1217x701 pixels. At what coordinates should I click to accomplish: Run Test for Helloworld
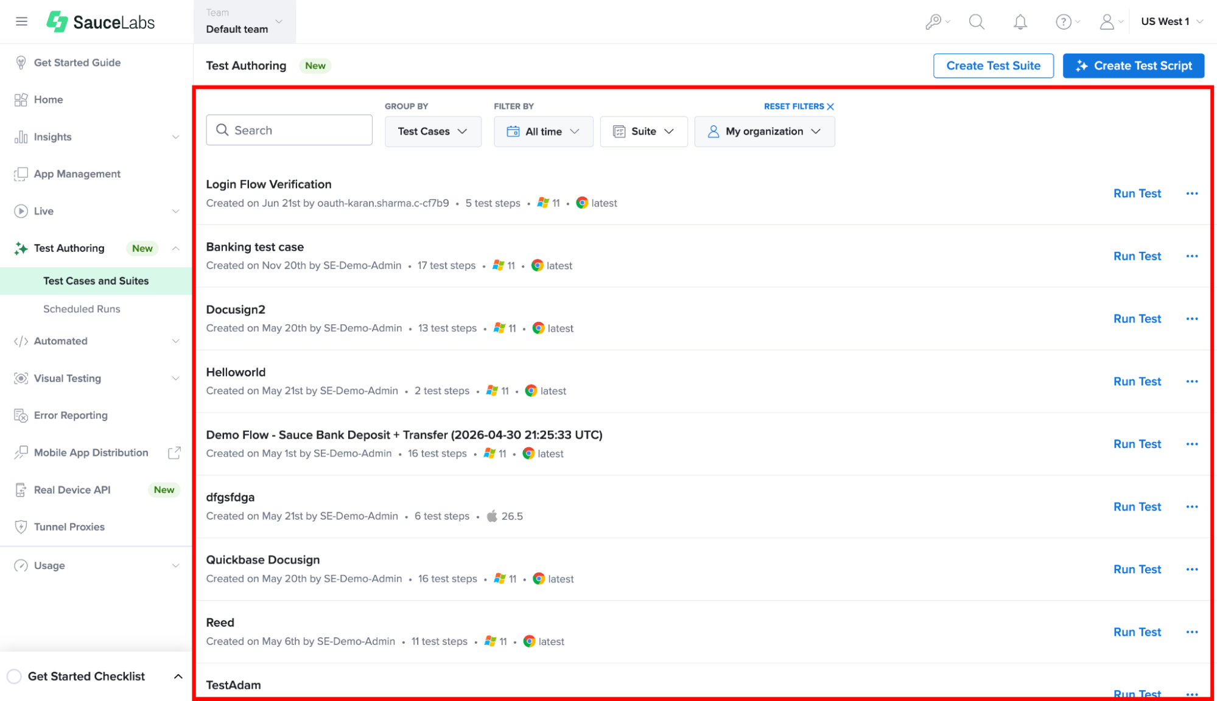(1137, 382)
